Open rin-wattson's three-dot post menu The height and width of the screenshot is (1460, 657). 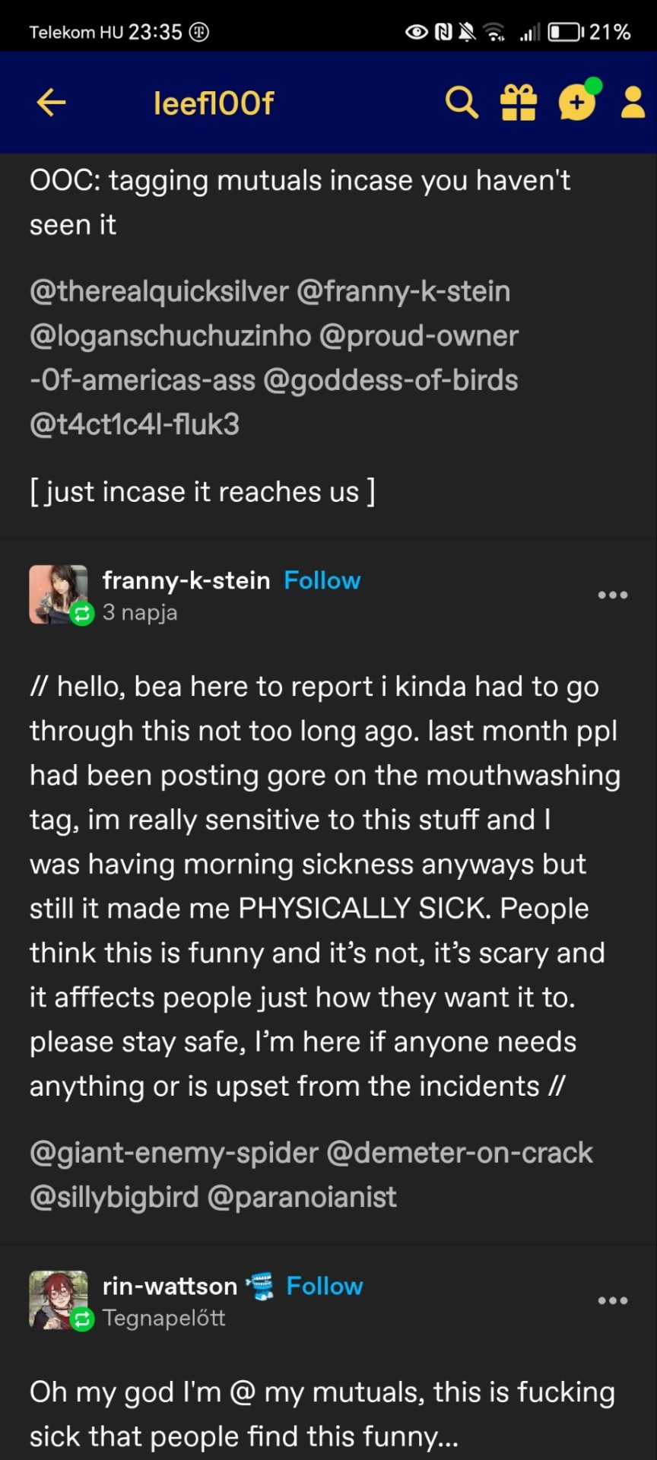pyautogui.click(x=612, y=1300)
